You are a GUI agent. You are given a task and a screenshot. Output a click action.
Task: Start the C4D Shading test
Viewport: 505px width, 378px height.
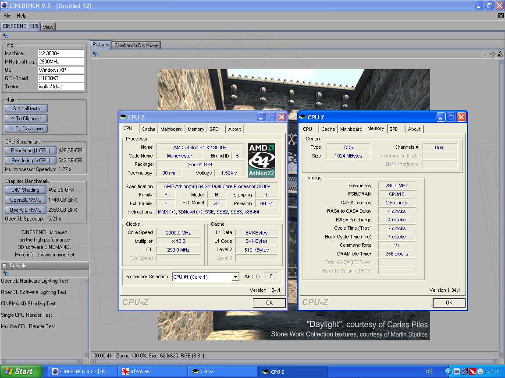[25, 189]
